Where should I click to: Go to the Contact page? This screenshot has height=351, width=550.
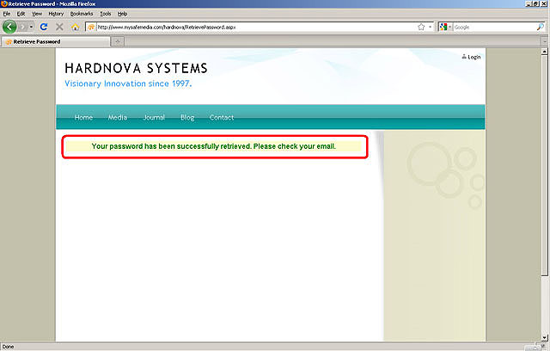pyautogui.click(x=221, y=117)
